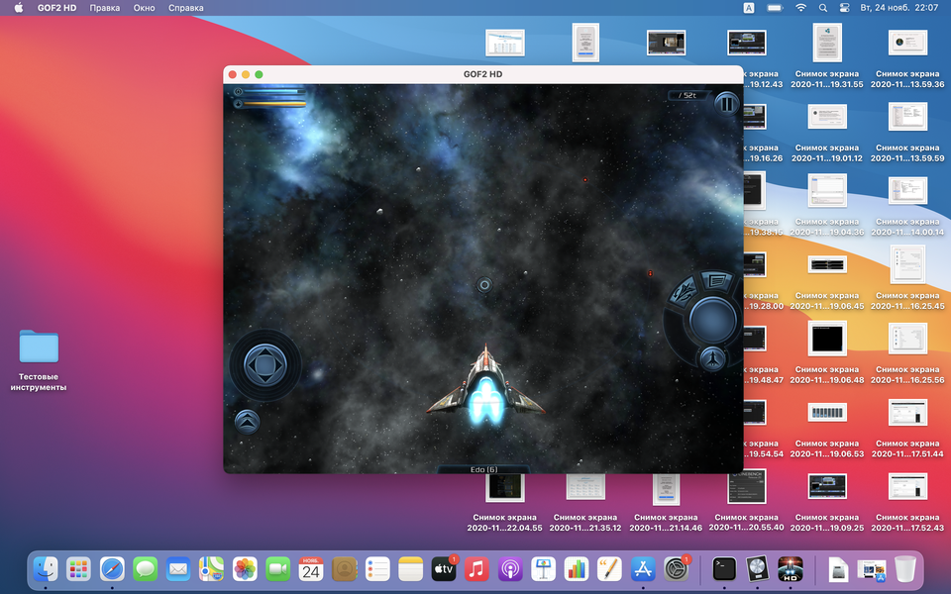Open Keynote from the Dock
Image resolution: width=951 pixels, height=594 pixels.
[544, 569]
